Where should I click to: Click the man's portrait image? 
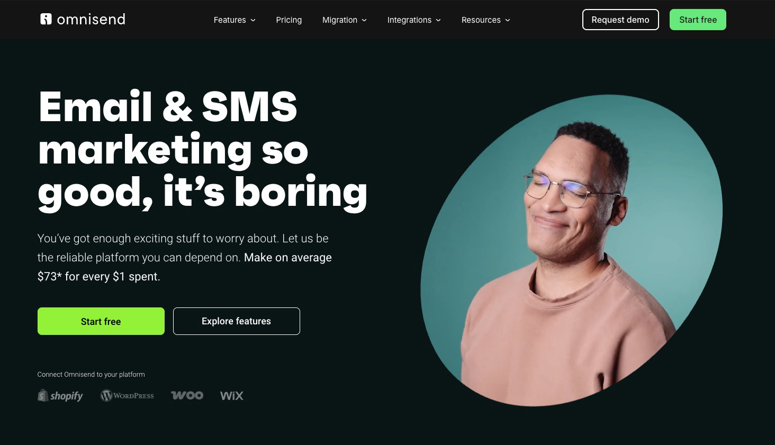pos(572,250)
